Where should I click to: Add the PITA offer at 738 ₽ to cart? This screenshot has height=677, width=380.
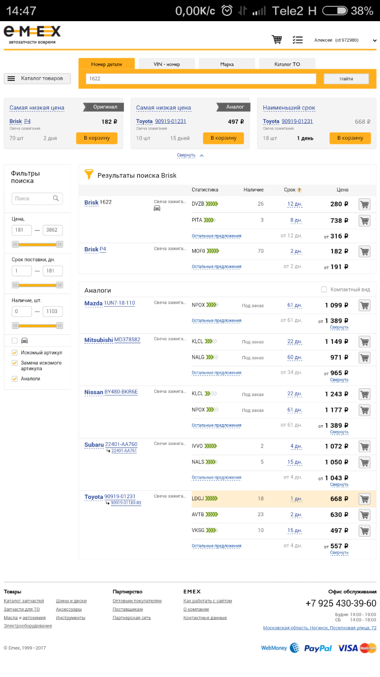point(364,221)
